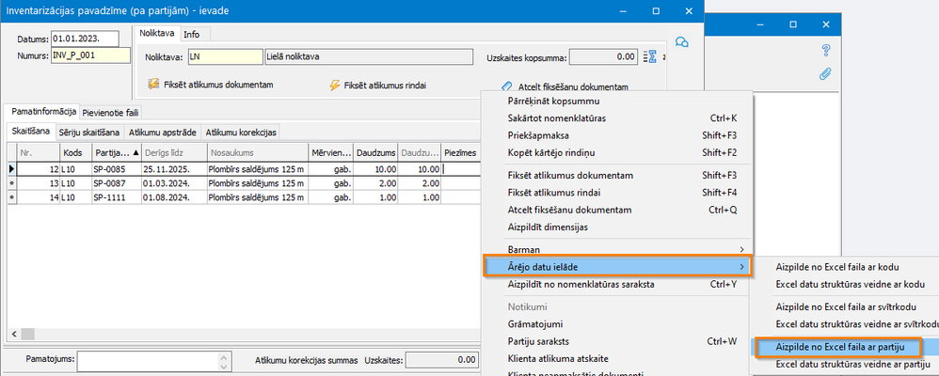Switch to the Sēriju skaitīšana tab
939x376 pixels.
click(89, 133)
